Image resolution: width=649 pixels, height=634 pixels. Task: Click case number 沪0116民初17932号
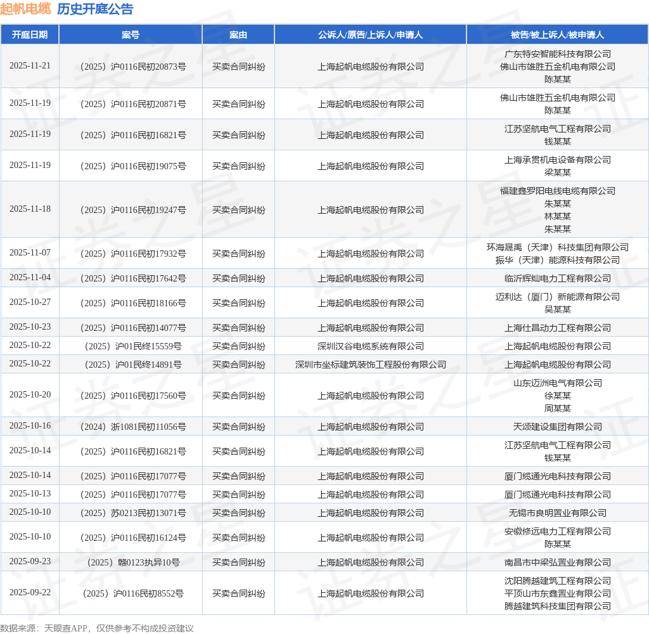133,254
